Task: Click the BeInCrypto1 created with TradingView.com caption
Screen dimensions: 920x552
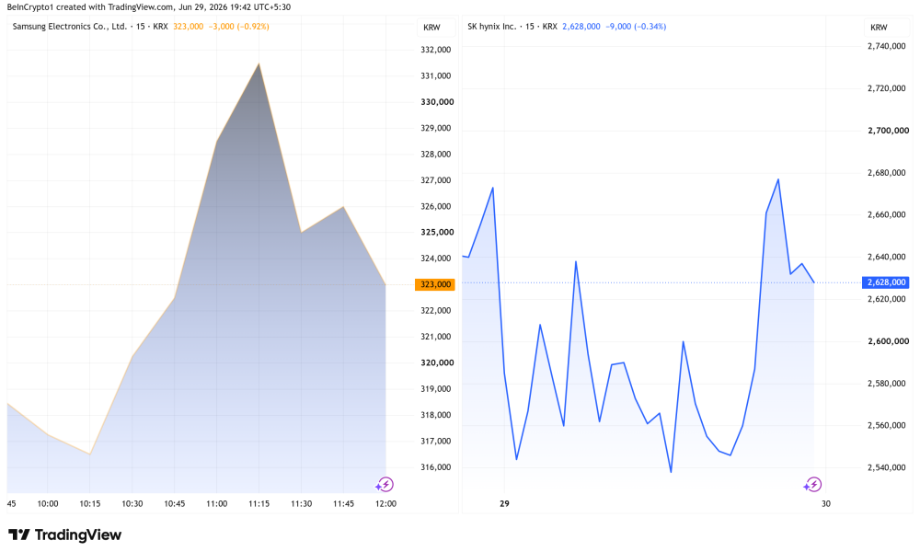Action: (x=148, y=7)
